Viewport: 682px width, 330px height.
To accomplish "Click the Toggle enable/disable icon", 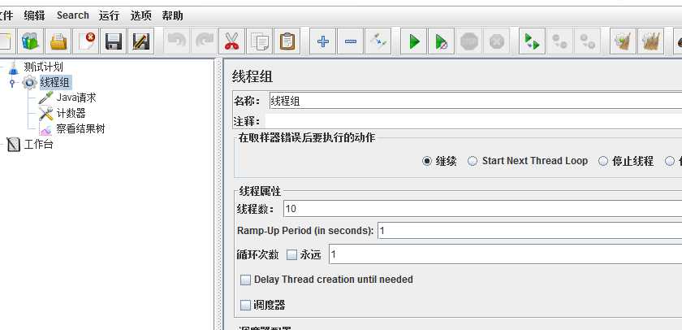I will tap(378, 41).
